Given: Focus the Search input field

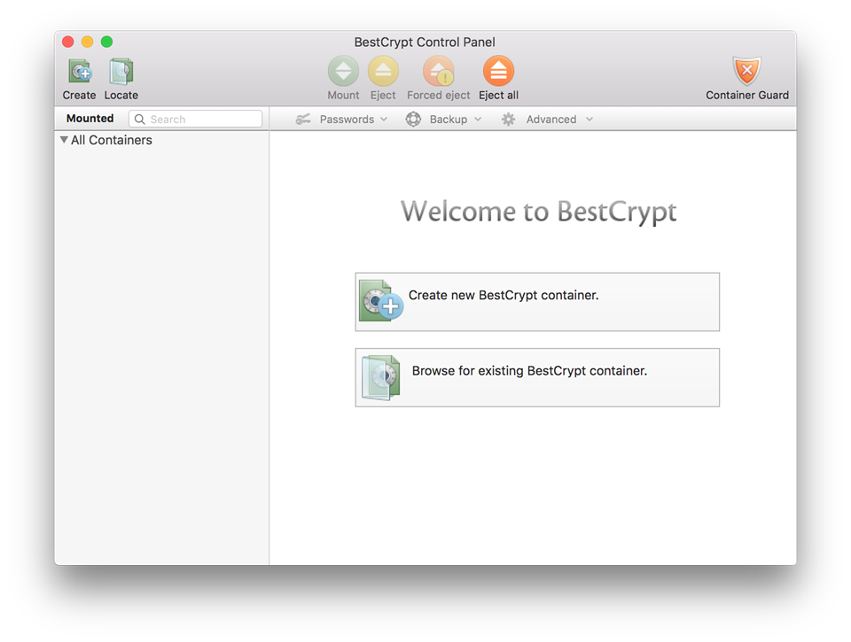Looking at the screenshot, I should [x=195, y=120].
